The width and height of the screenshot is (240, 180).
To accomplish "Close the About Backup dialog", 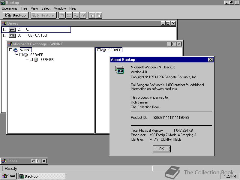I will coord(211,59).
